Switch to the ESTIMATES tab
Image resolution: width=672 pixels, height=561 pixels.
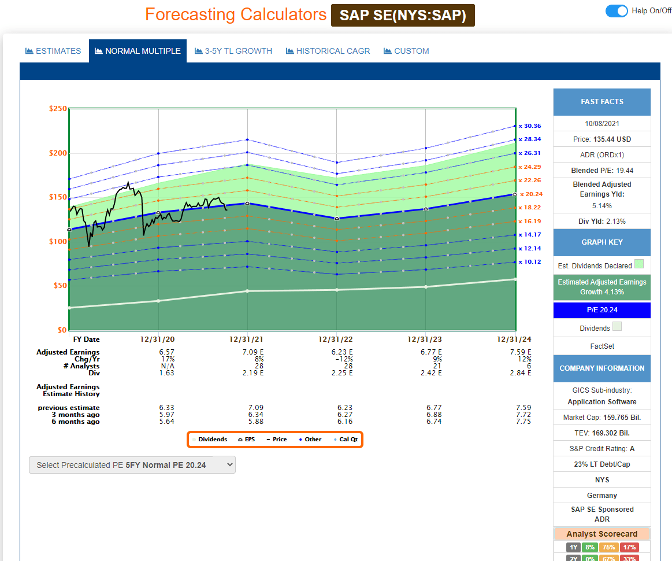(x=53, y=51)
